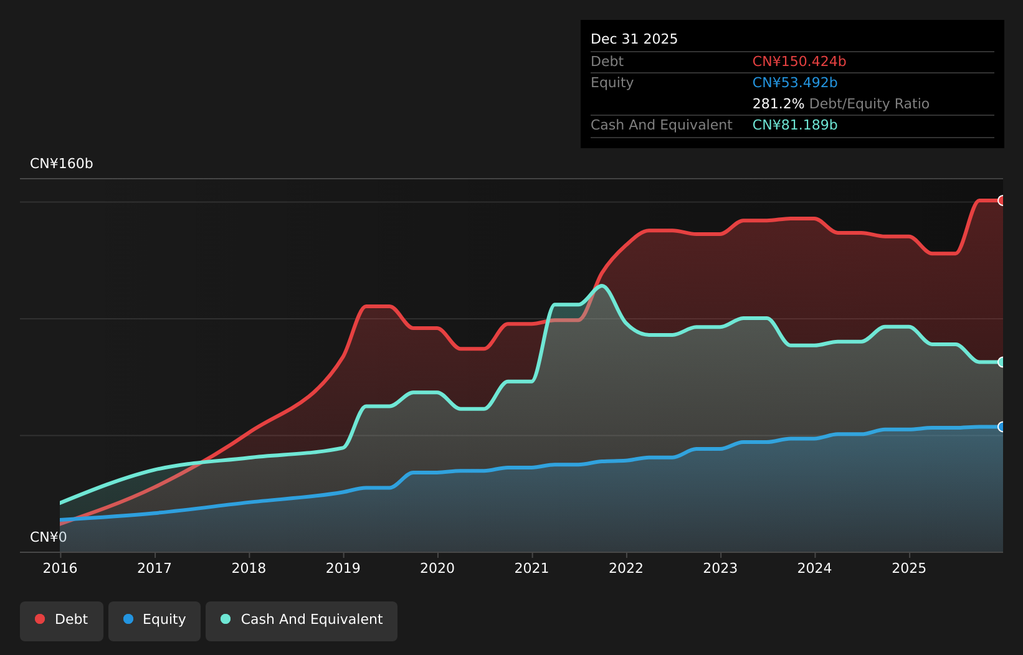Toggle the Equity series legend button

click(x=155, y=621)
